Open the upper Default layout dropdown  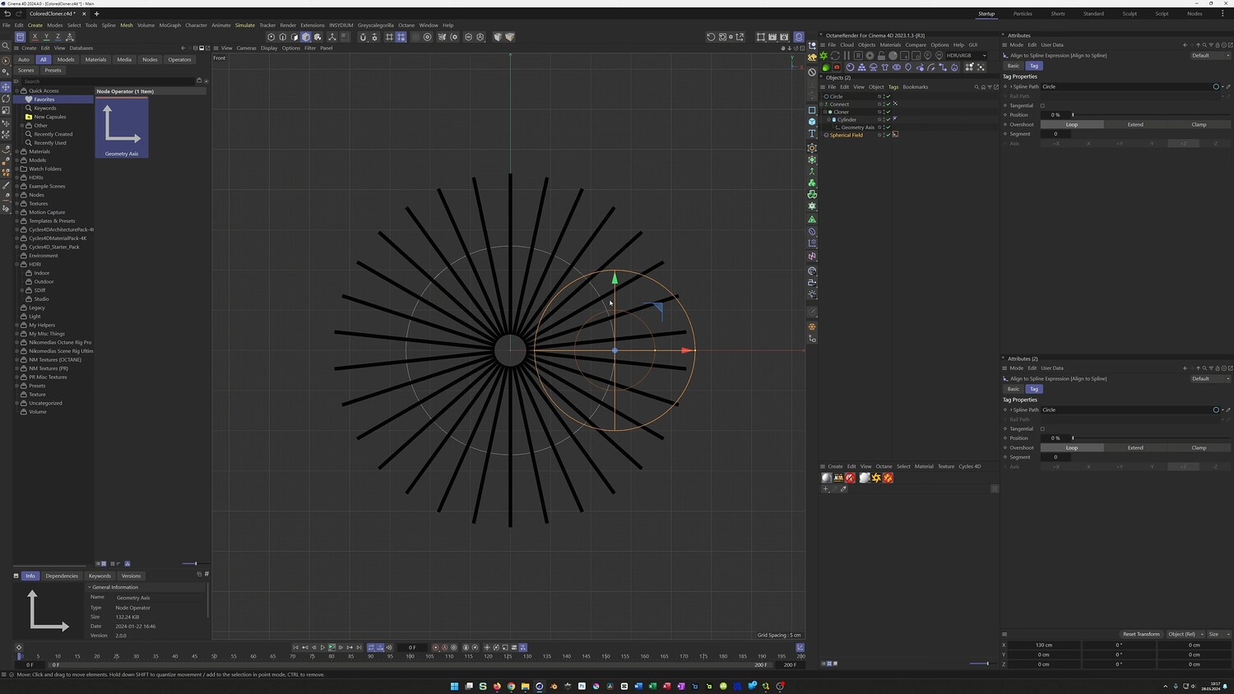(x=1210, y=55)
